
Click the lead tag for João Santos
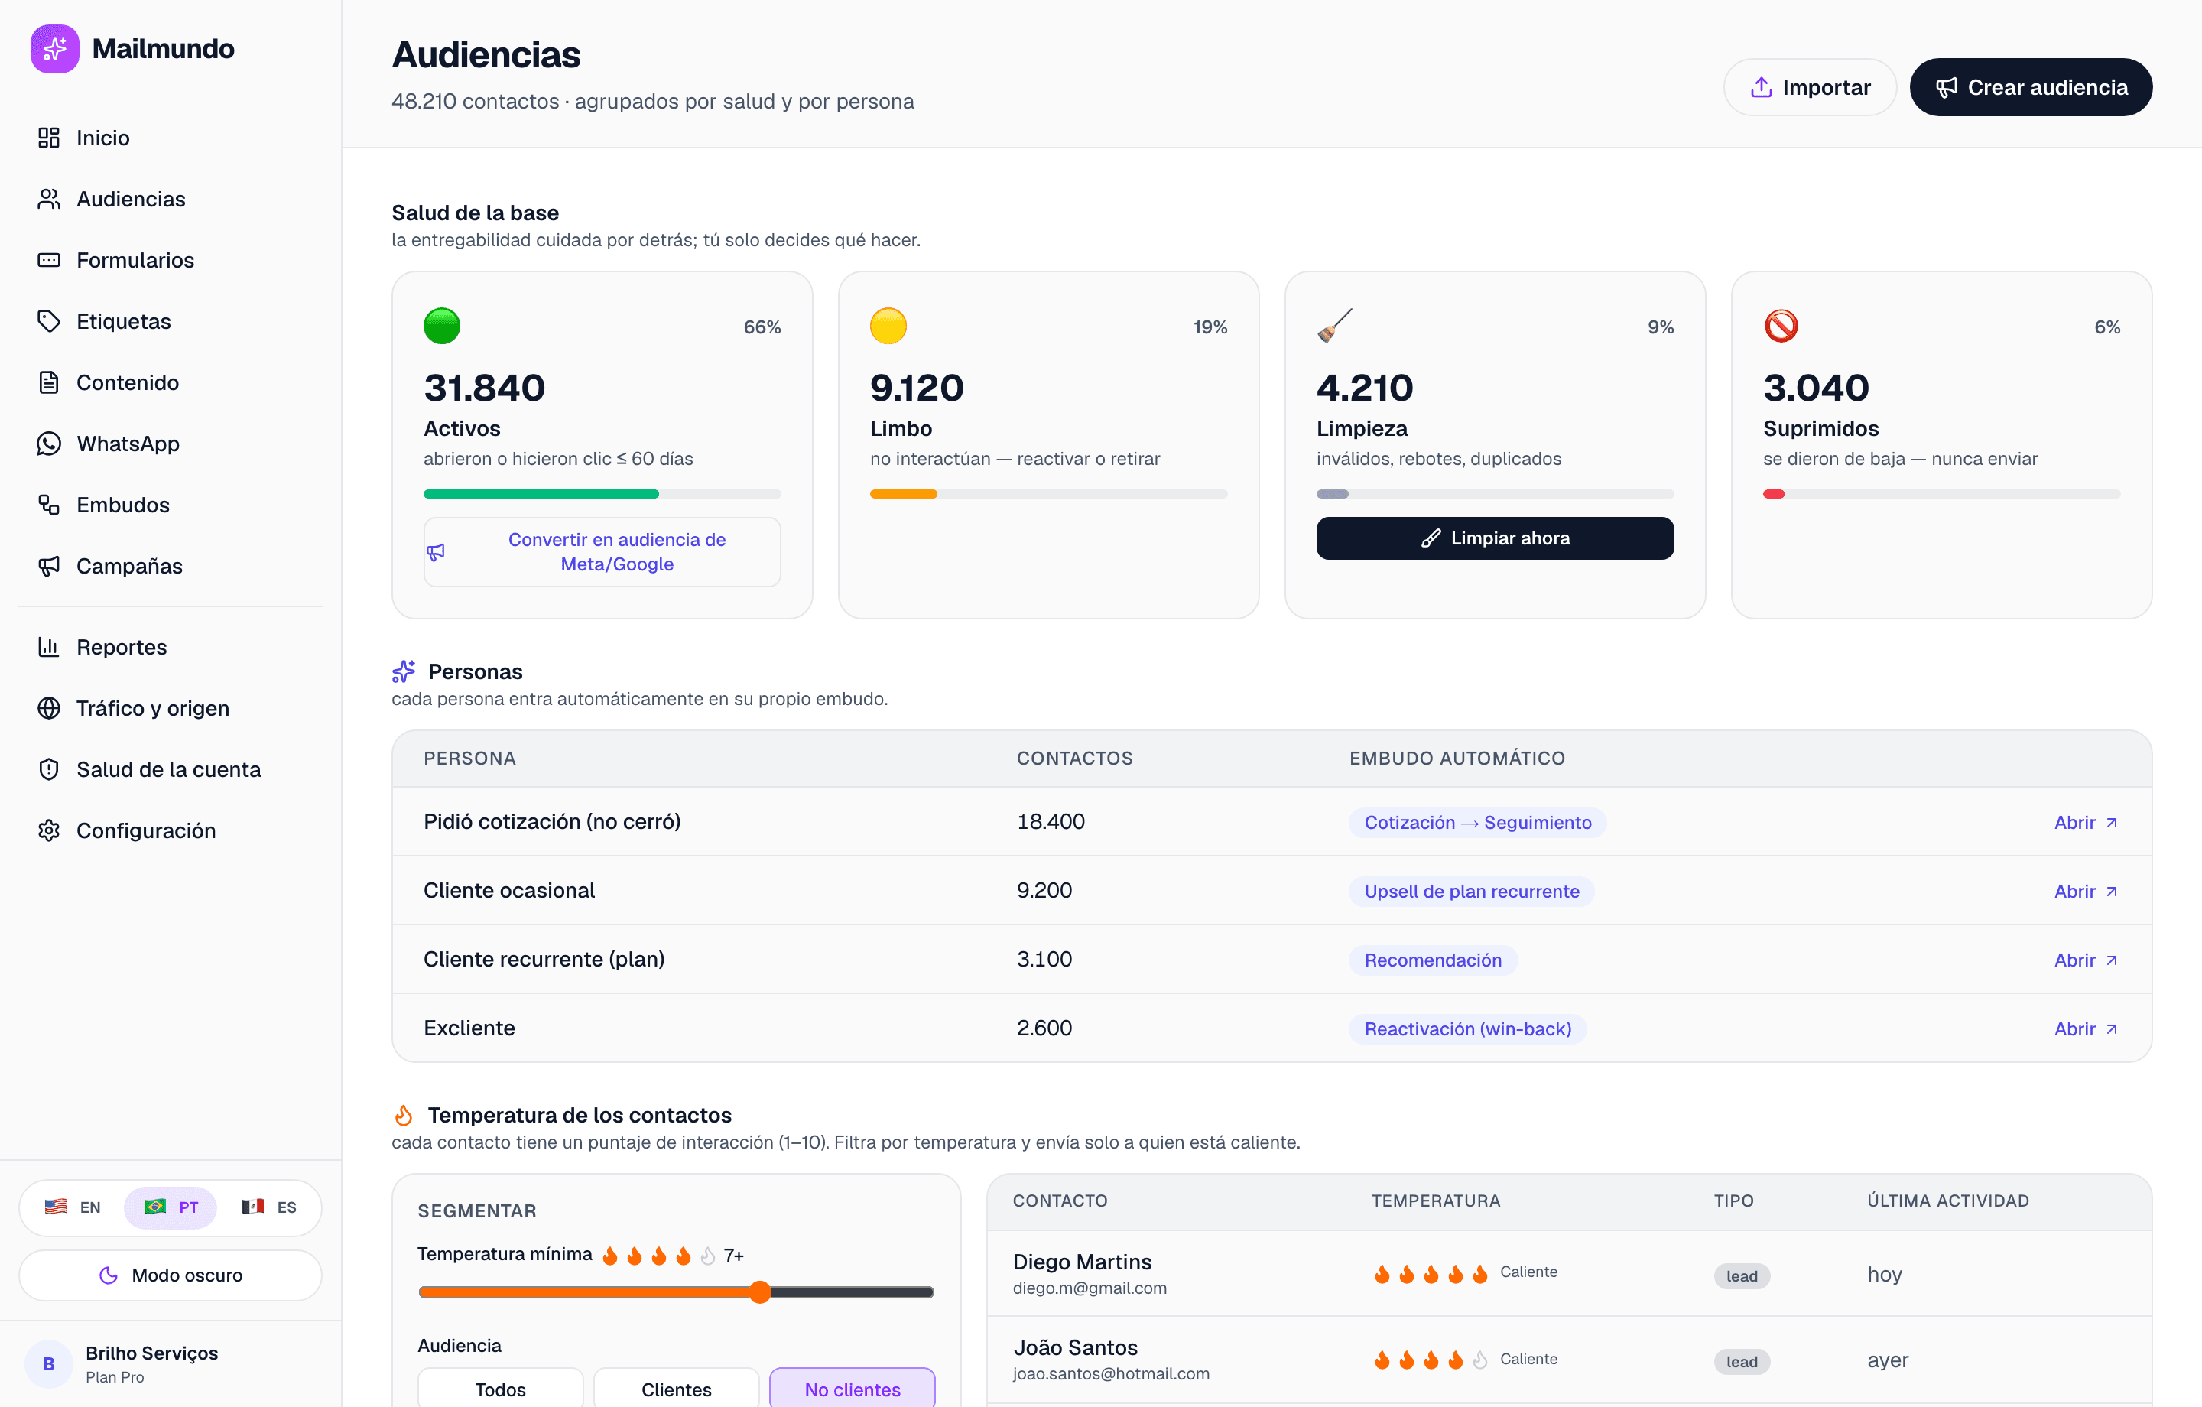point(1741,1361)
